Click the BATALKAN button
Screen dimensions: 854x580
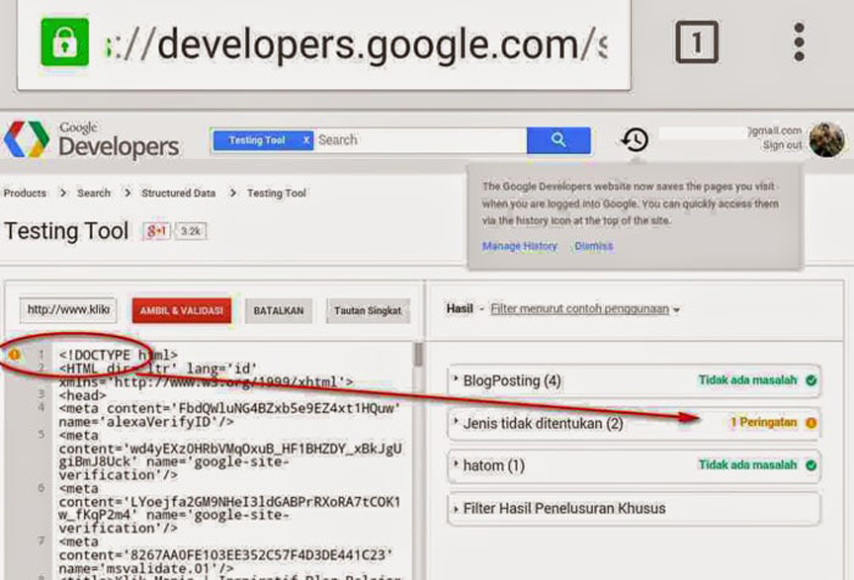(279, 310)
